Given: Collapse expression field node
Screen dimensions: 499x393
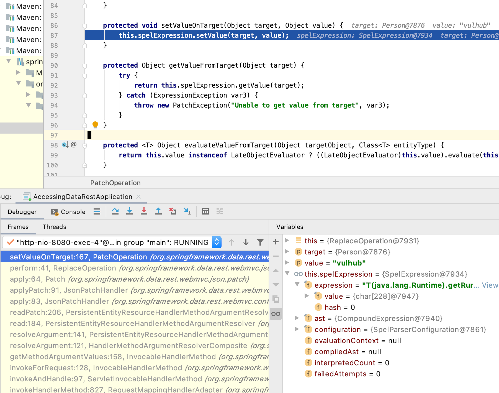Looking at the screenshot, I should [297, 284].
